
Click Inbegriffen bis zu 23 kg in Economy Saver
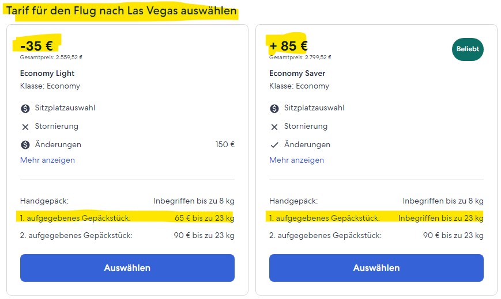[440, 218]
